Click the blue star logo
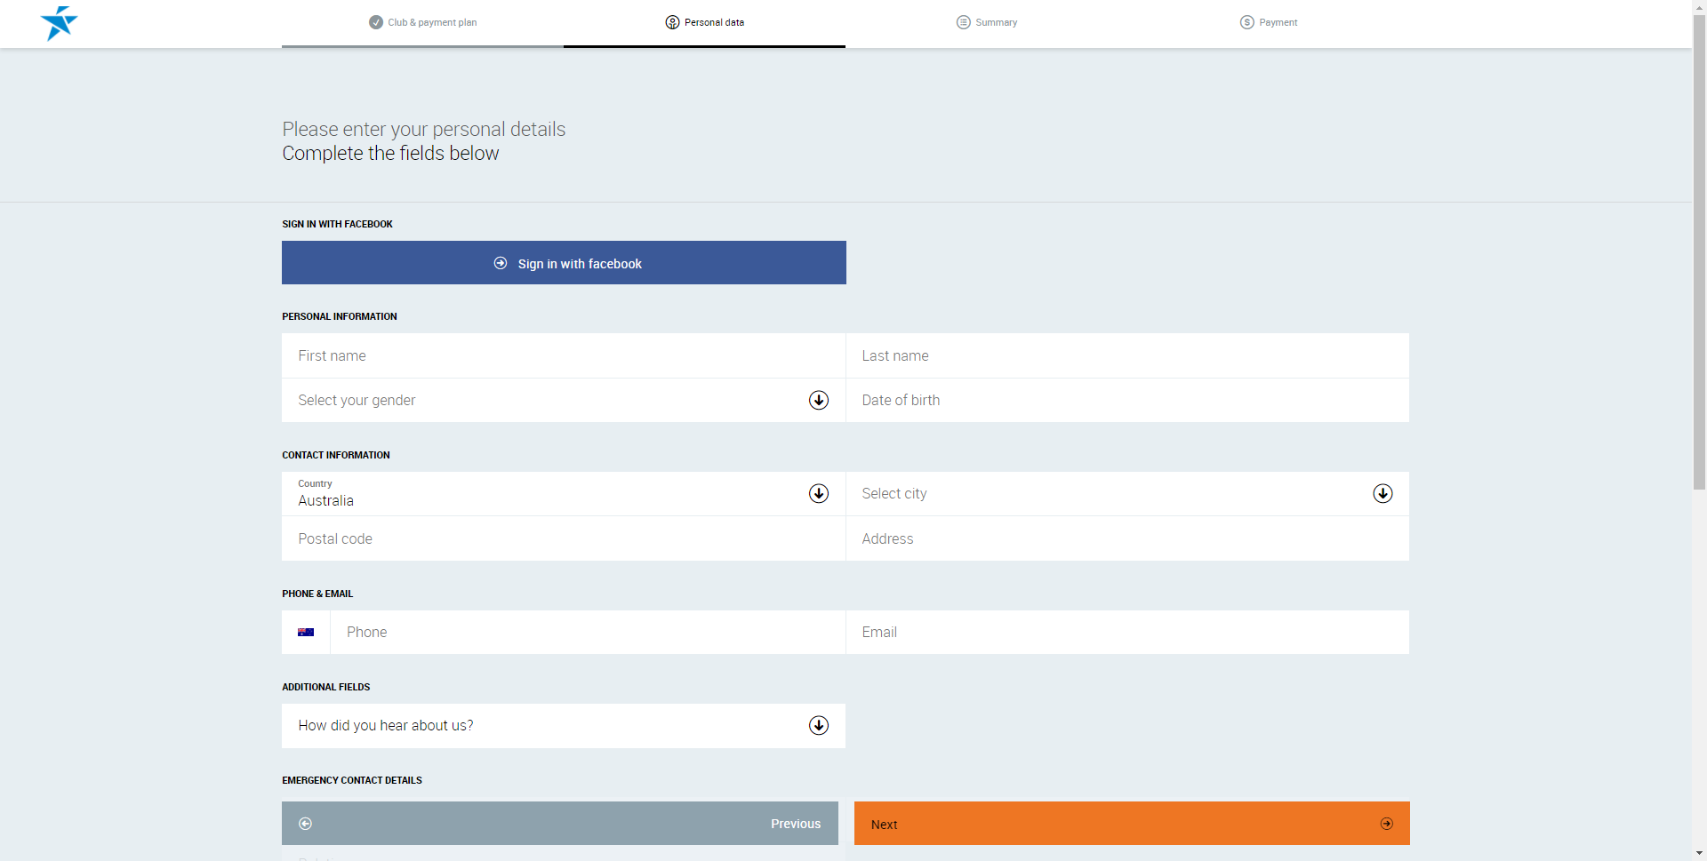 (59, 23)
